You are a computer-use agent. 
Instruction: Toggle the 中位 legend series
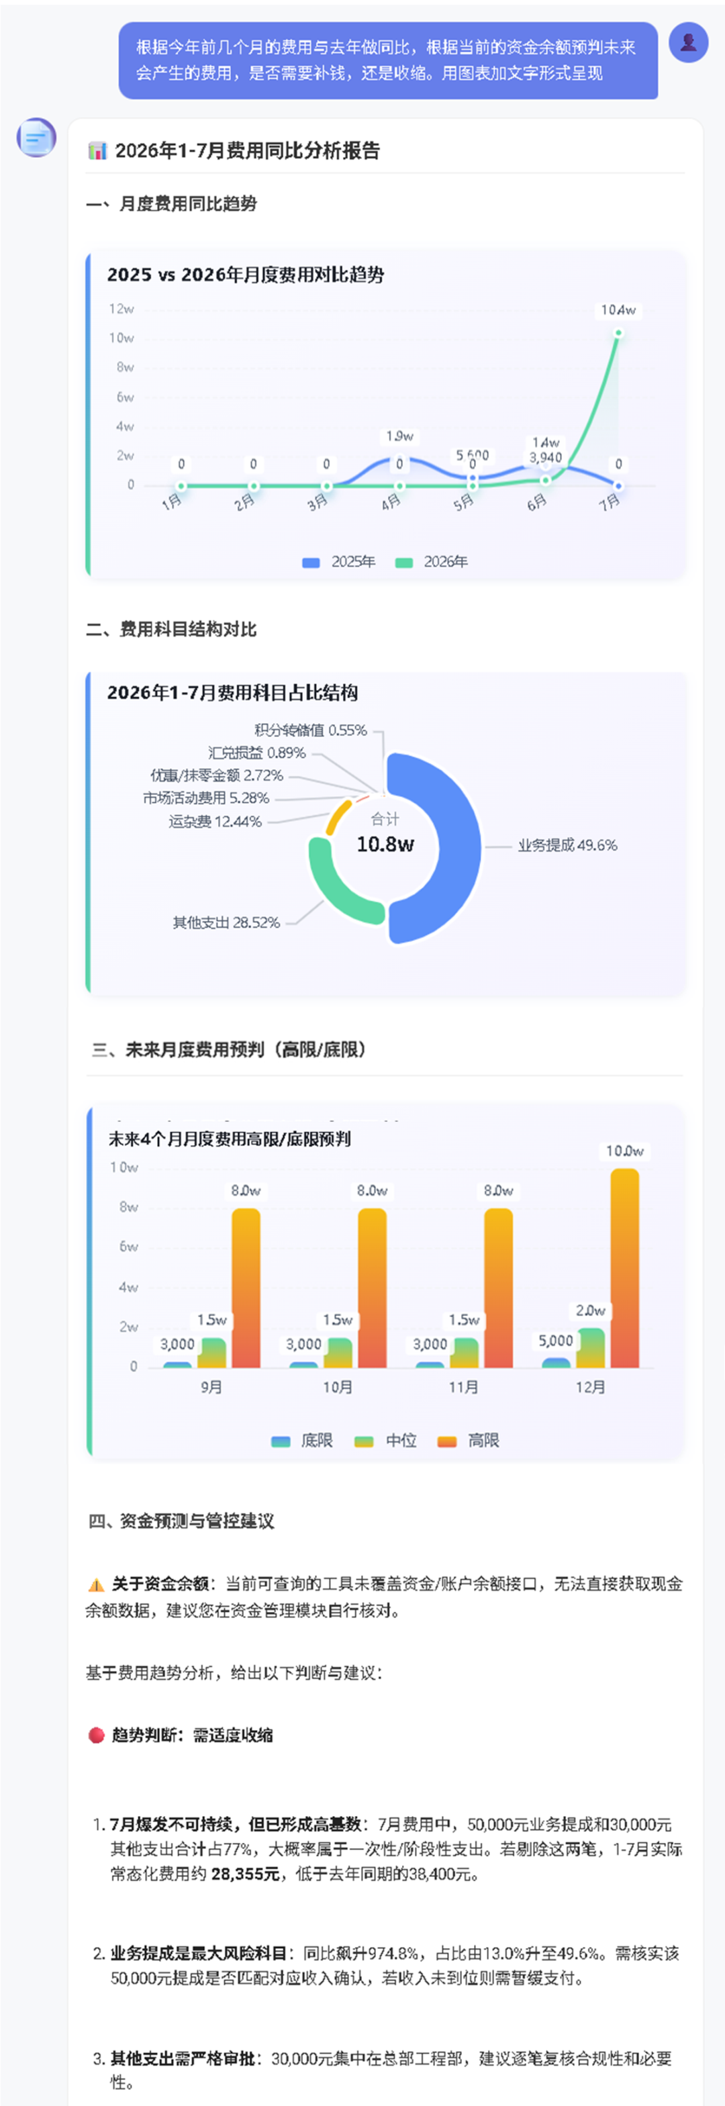pos(386,1441)
